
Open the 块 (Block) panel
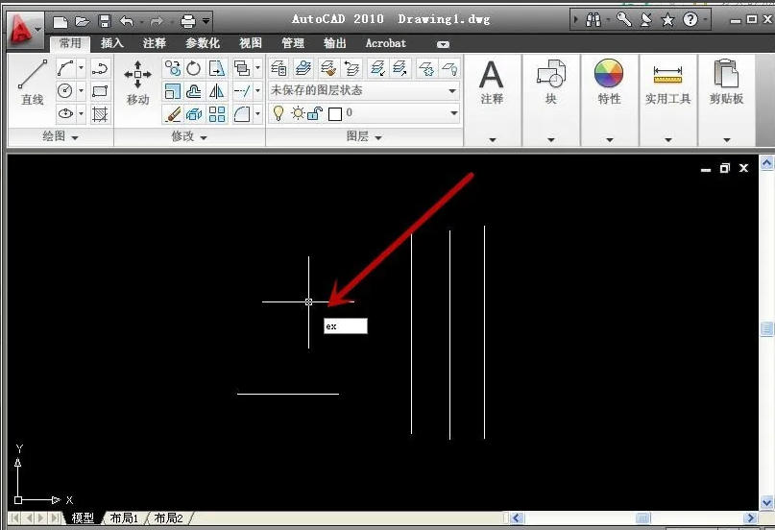click(550, 83)
